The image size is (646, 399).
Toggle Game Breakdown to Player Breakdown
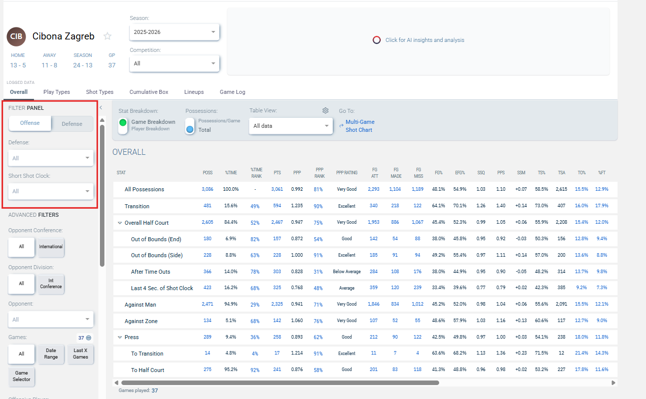(123, 125)
